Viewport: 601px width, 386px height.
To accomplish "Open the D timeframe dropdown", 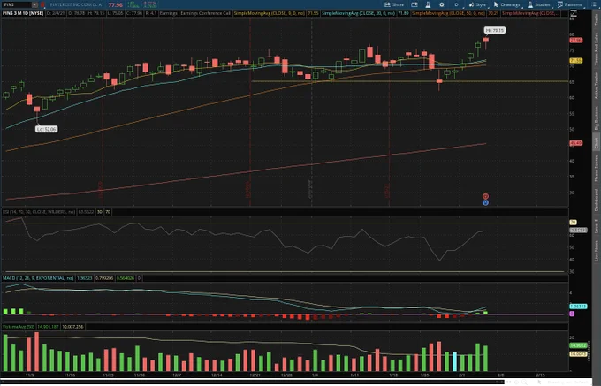I will [x=456, y=4].
